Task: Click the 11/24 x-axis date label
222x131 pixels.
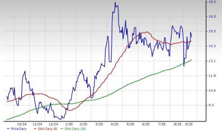Action: click(37, 124)
